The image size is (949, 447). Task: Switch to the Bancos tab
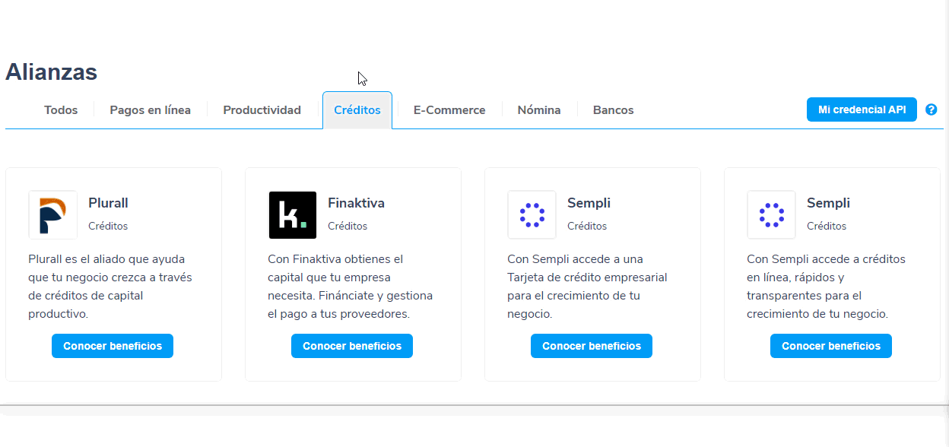point(614,110)
